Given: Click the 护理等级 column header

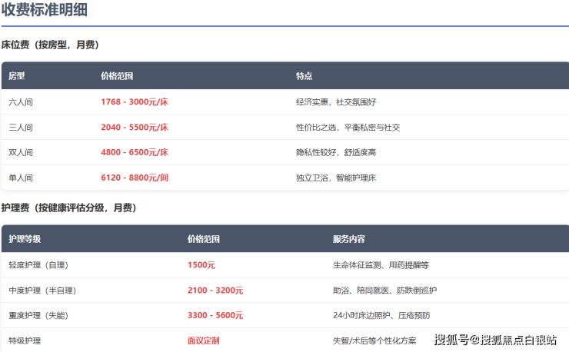Looking at the screenshot, I should 25,239.
